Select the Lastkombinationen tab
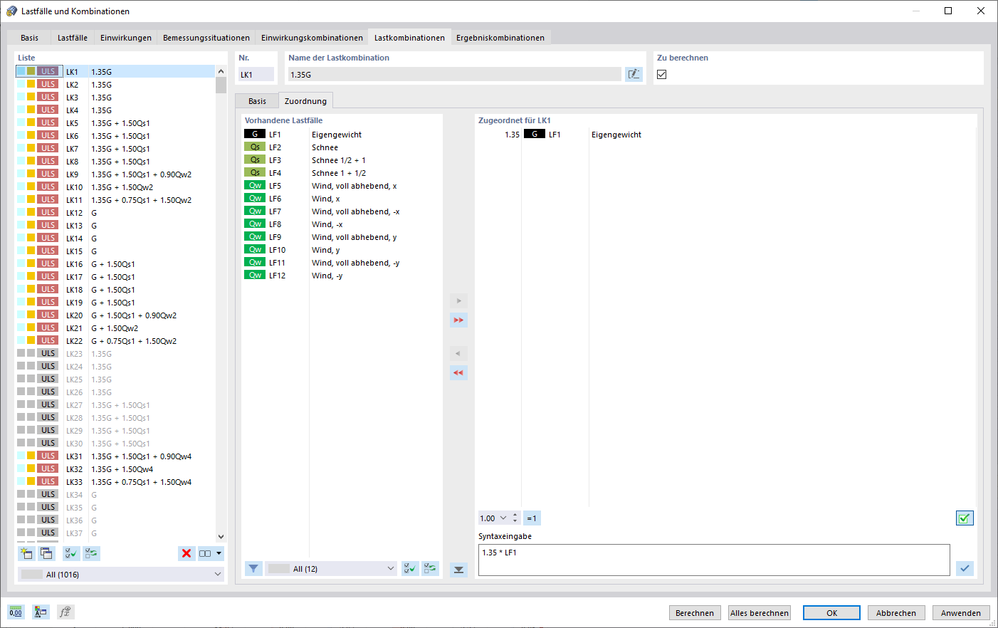Screen dimensions: 998x628 coord(409,38)
